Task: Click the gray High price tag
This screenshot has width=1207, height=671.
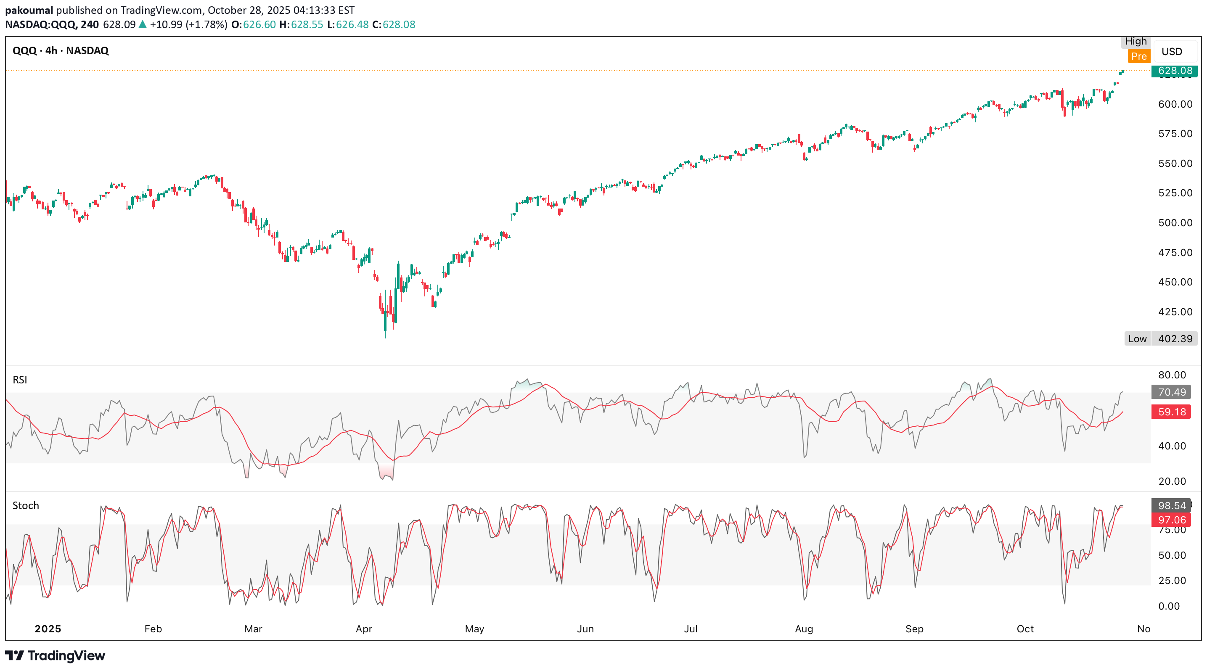Action: pos(1136,41)
